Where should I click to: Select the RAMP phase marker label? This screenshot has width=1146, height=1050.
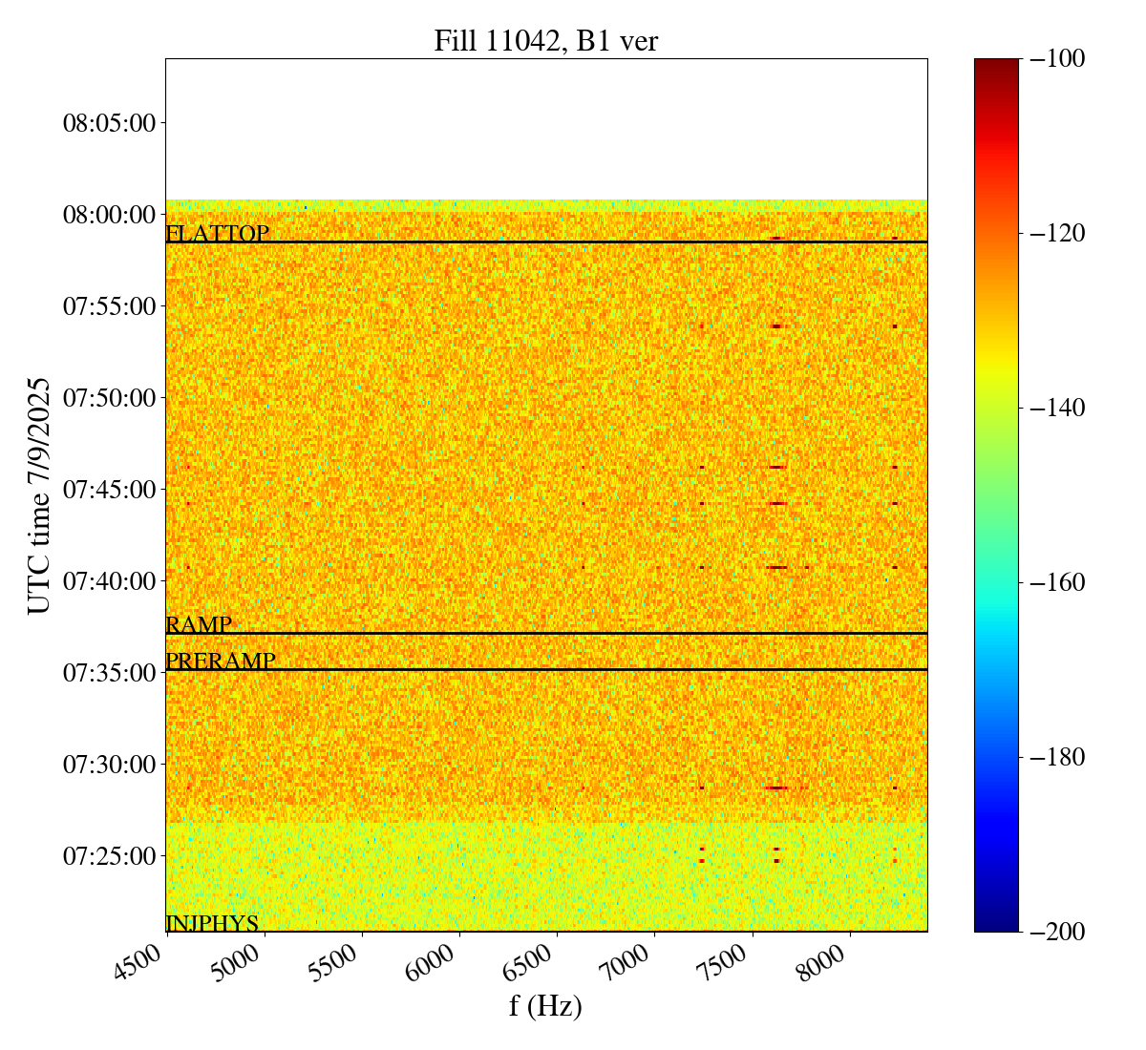[x=199, y=625]
